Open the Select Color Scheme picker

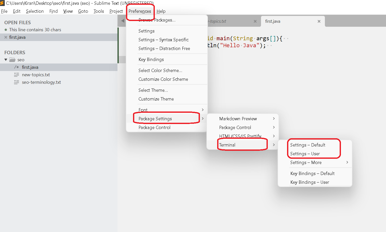point(160,70)
